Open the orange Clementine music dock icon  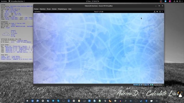tap(110, 101)
